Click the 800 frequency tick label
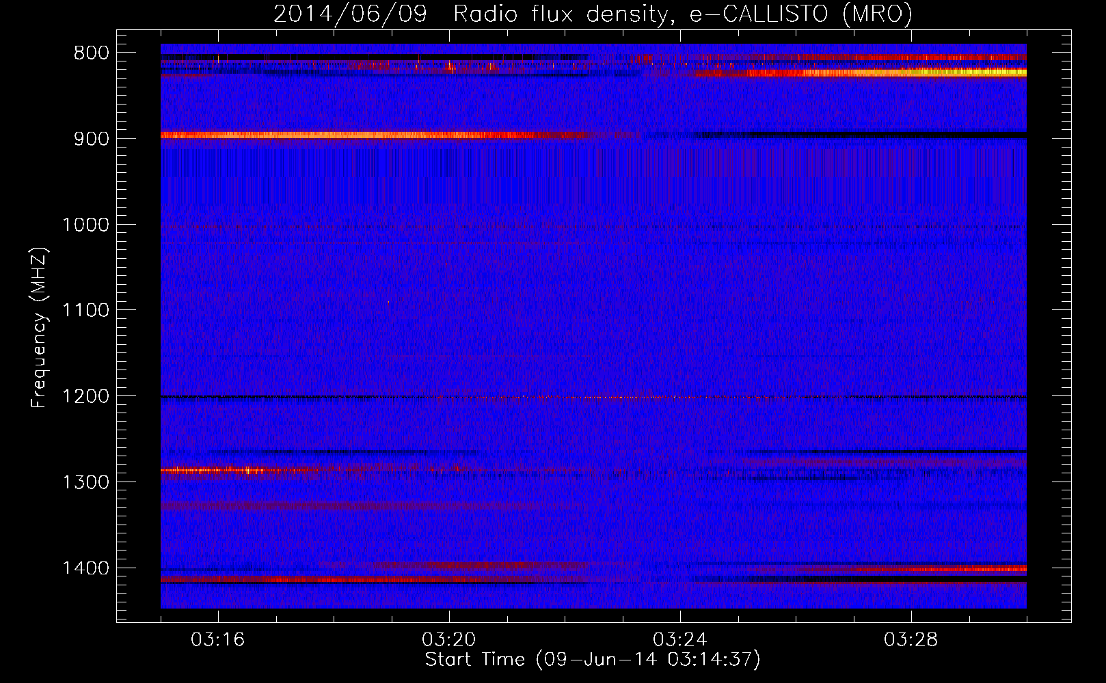The width and height of the screenshot is (1106, 683). click(x=91, y=53)
